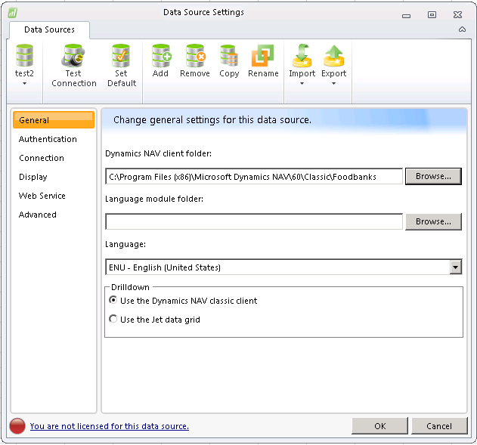Select Use the Jet data grid option

click(113, 320)
